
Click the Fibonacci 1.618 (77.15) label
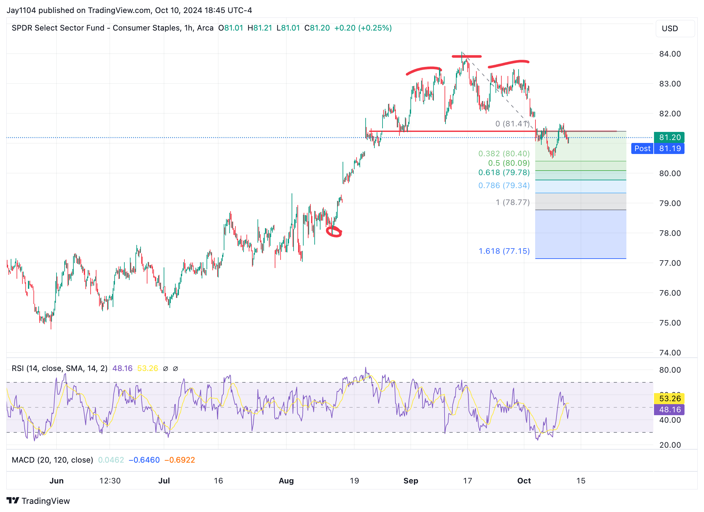pyautogui.click(x=504, y=251)
